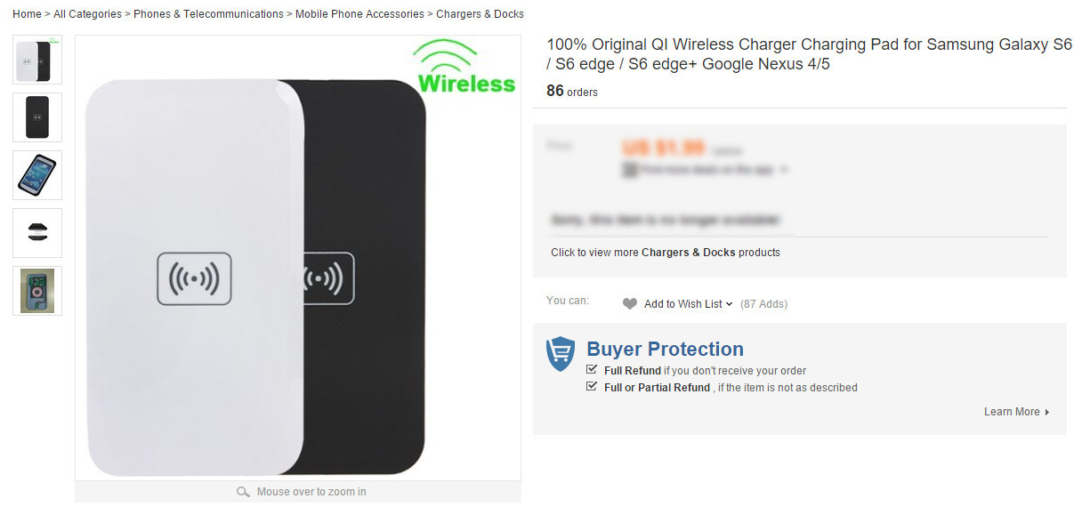This screenshot has height=515, width=1082.
Task: Open Phones & Telecommunications breadcrumb
Action: [x=208, y=14]
